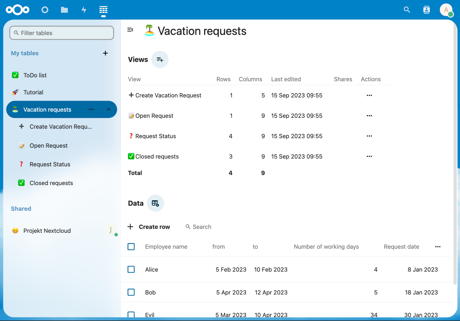Open the Activity lightning icon

84,10
